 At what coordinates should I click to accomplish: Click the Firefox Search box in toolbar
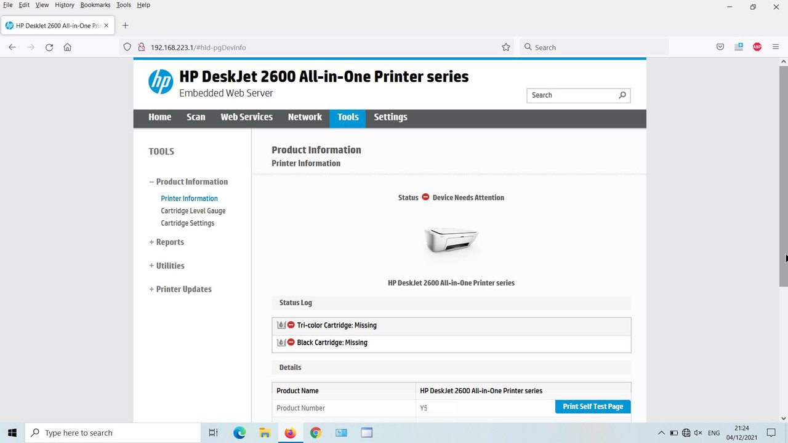[594, 47]
